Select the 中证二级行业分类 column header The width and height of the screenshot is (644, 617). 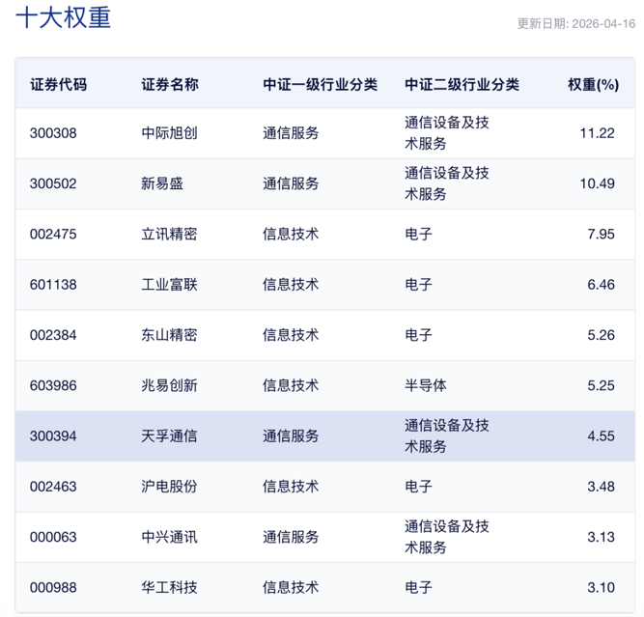tap(462, 84)
